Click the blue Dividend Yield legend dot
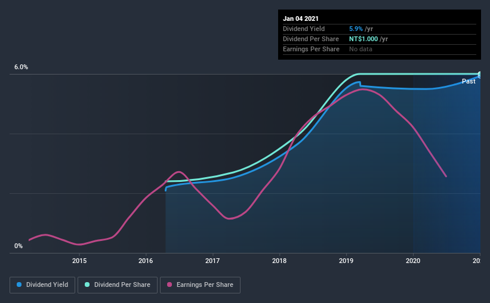 [x=19, y=285]
